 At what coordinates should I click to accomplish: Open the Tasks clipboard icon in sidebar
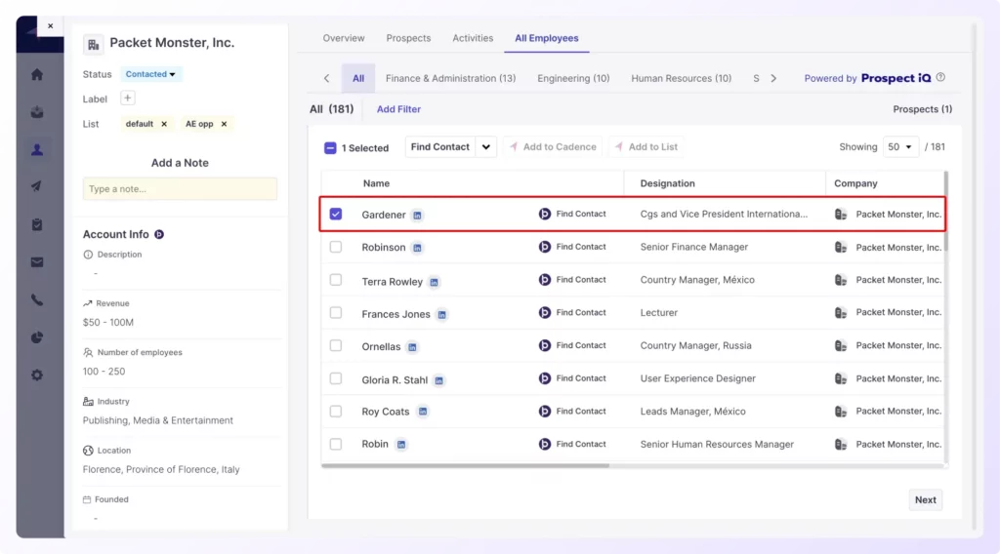pos(37,224)
